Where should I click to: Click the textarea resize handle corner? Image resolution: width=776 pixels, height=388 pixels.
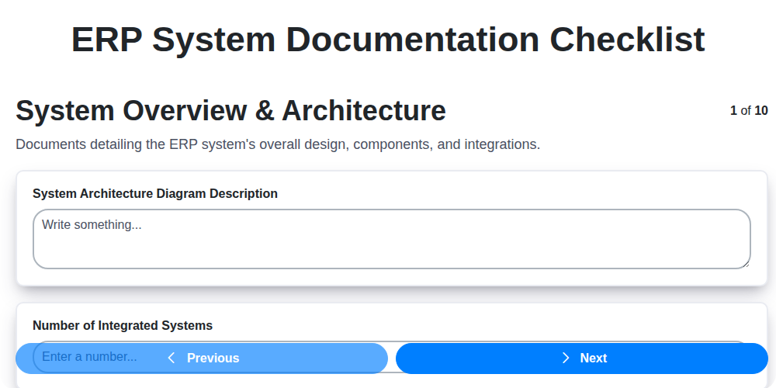click(x=746, y=264)
